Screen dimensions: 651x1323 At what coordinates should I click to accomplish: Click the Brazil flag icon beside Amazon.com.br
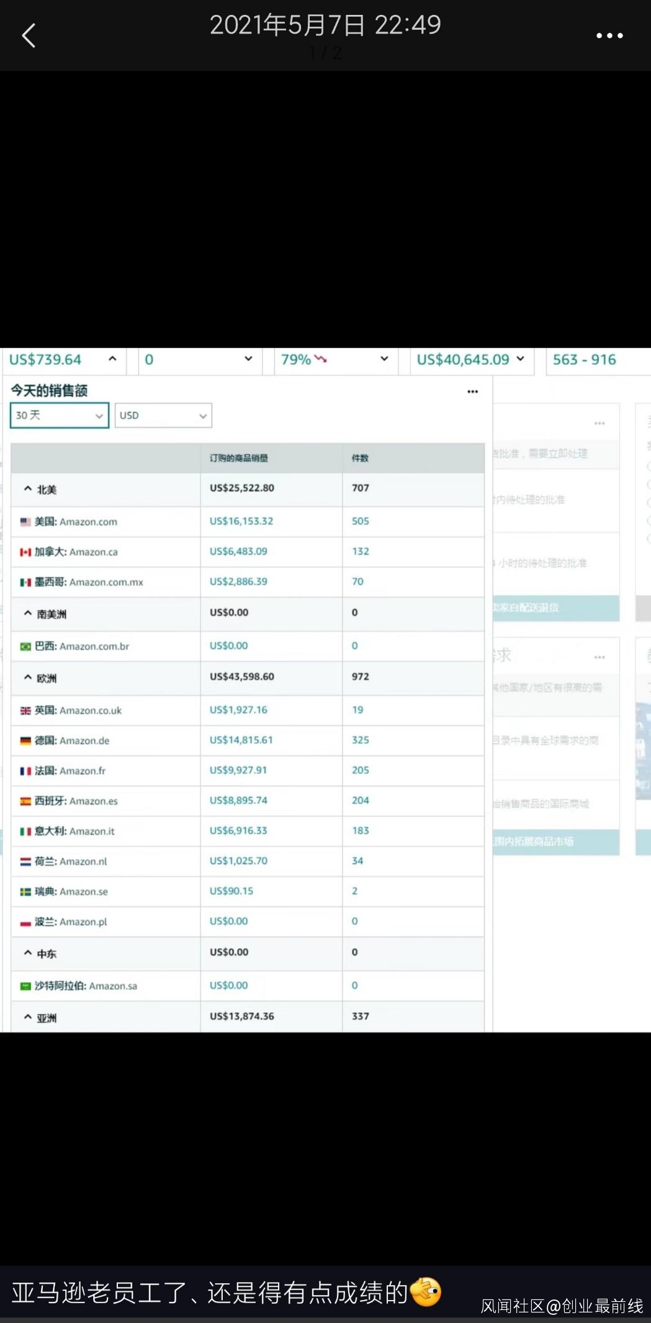tap(25, 647)
